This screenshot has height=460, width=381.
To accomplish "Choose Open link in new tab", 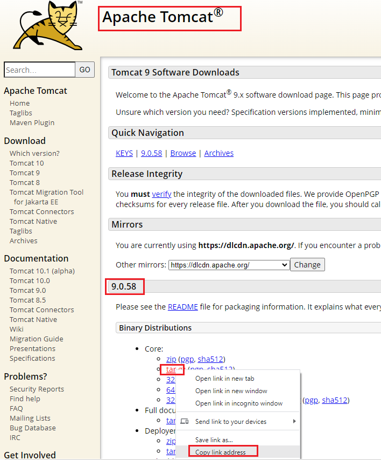I will (224, 379).
